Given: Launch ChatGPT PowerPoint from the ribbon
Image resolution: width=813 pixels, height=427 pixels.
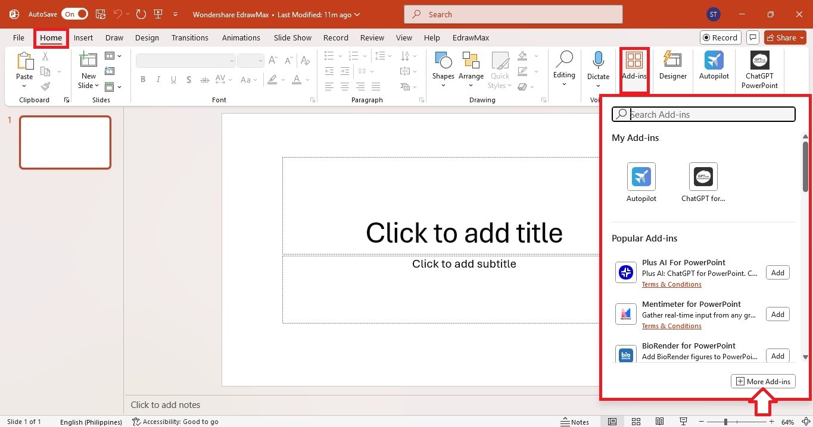Looking at the screenshot, I should pyautogui.click(x=759, y=70).
